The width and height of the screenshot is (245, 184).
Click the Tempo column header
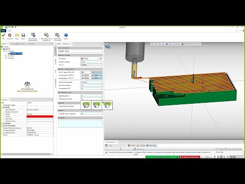coord(219,149)
